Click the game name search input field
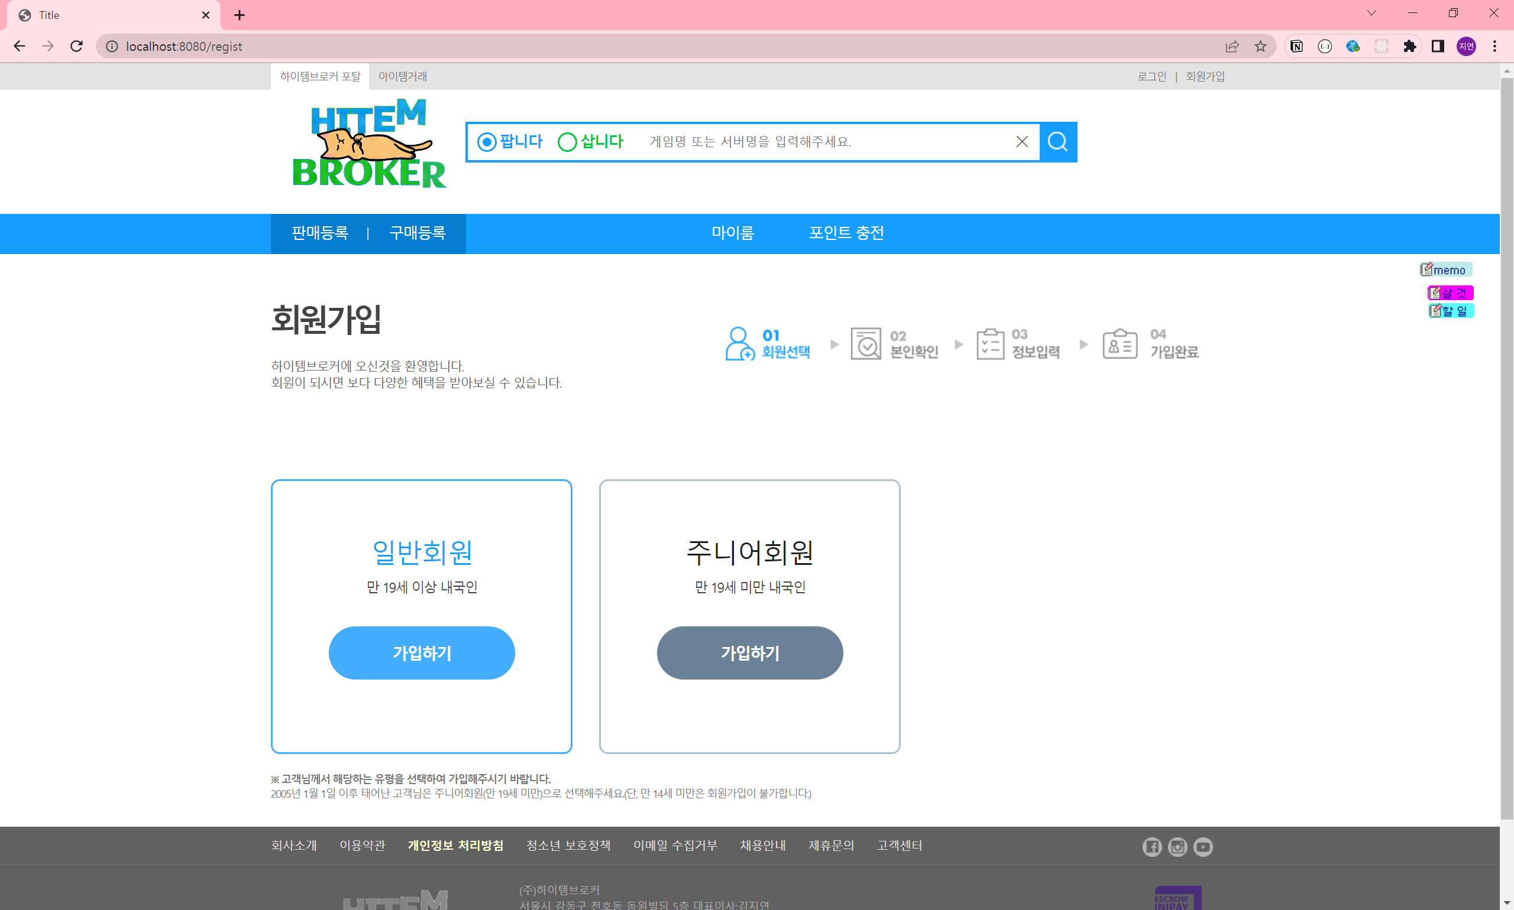 coord(798,142)
